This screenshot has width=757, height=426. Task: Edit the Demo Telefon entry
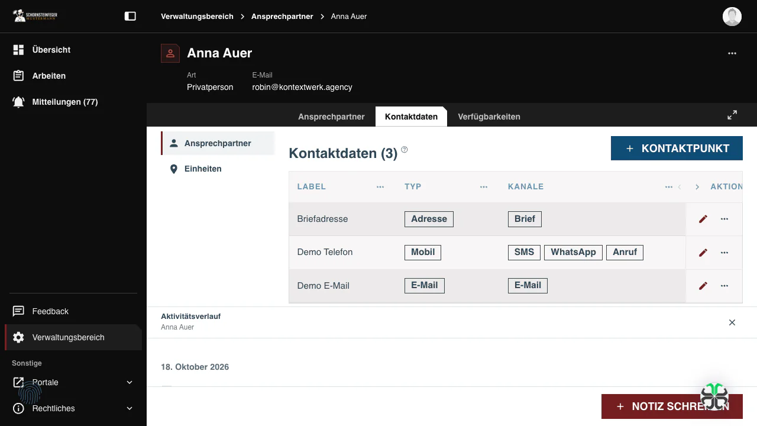(x=703, y=252)
